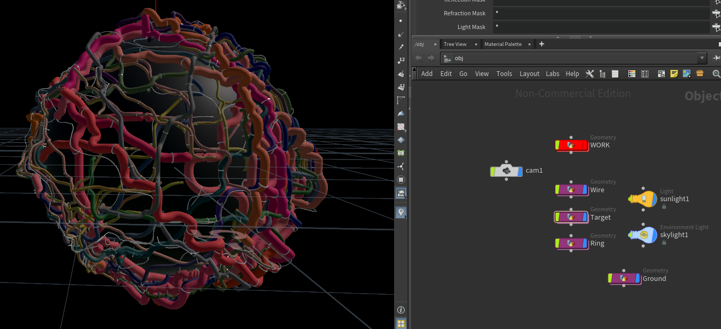Click the sunlight1 light bulb node

643,199
